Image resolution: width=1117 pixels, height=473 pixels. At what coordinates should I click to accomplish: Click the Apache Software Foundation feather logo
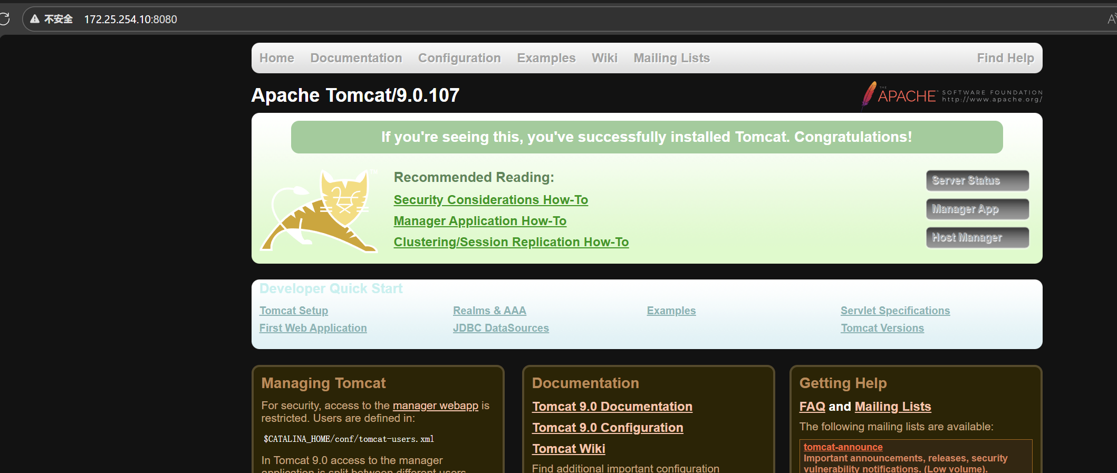951,95
